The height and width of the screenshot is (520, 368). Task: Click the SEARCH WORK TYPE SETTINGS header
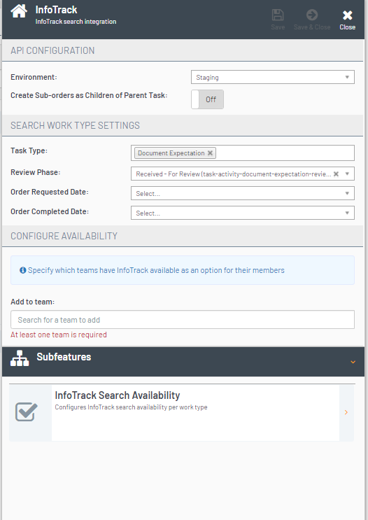tap(76, 125)
